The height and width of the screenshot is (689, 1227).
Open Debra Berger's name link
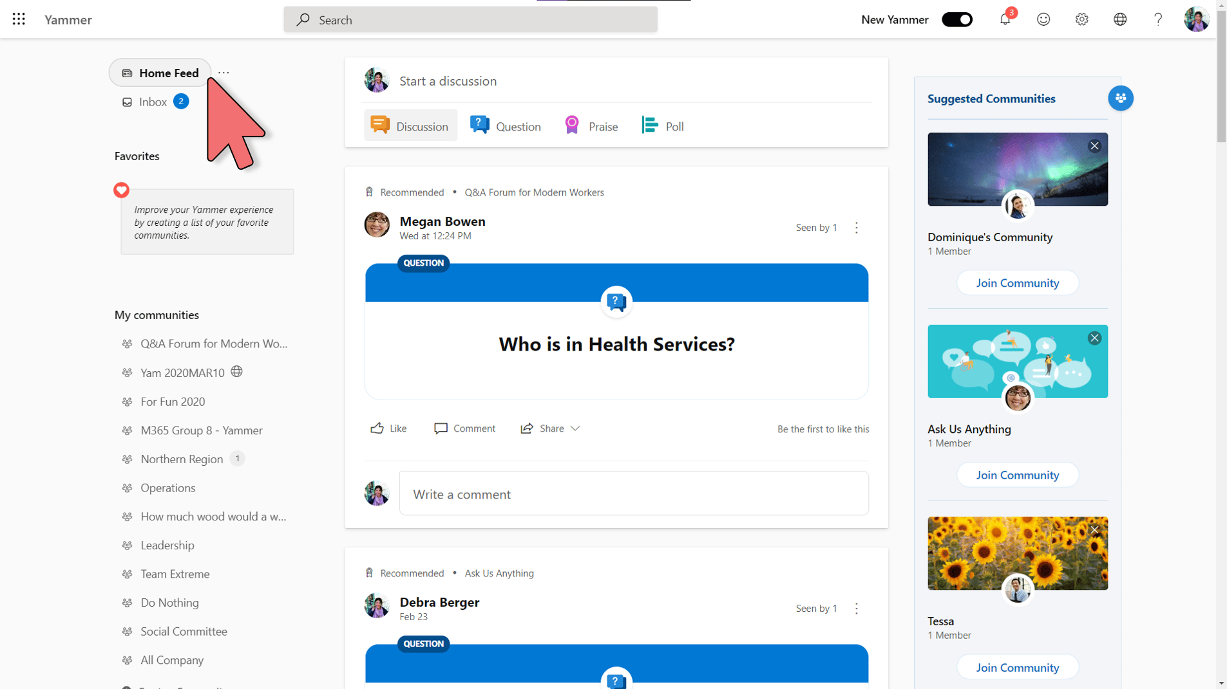point(439,602)
